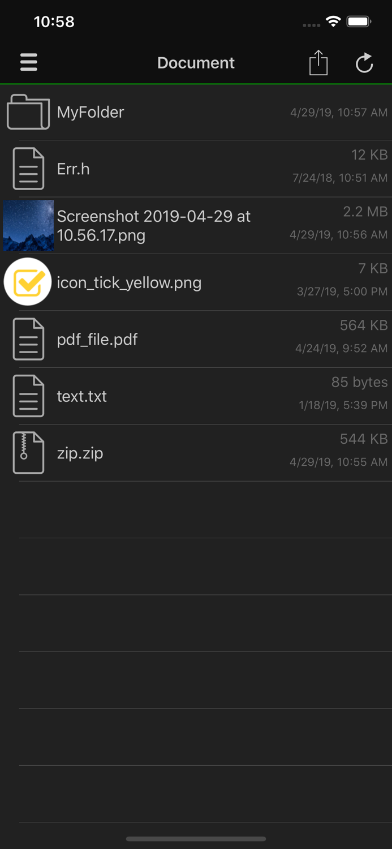Screen dimensions: 392x849
Task: Open the text.txt file
Action: tap(170, 395)
